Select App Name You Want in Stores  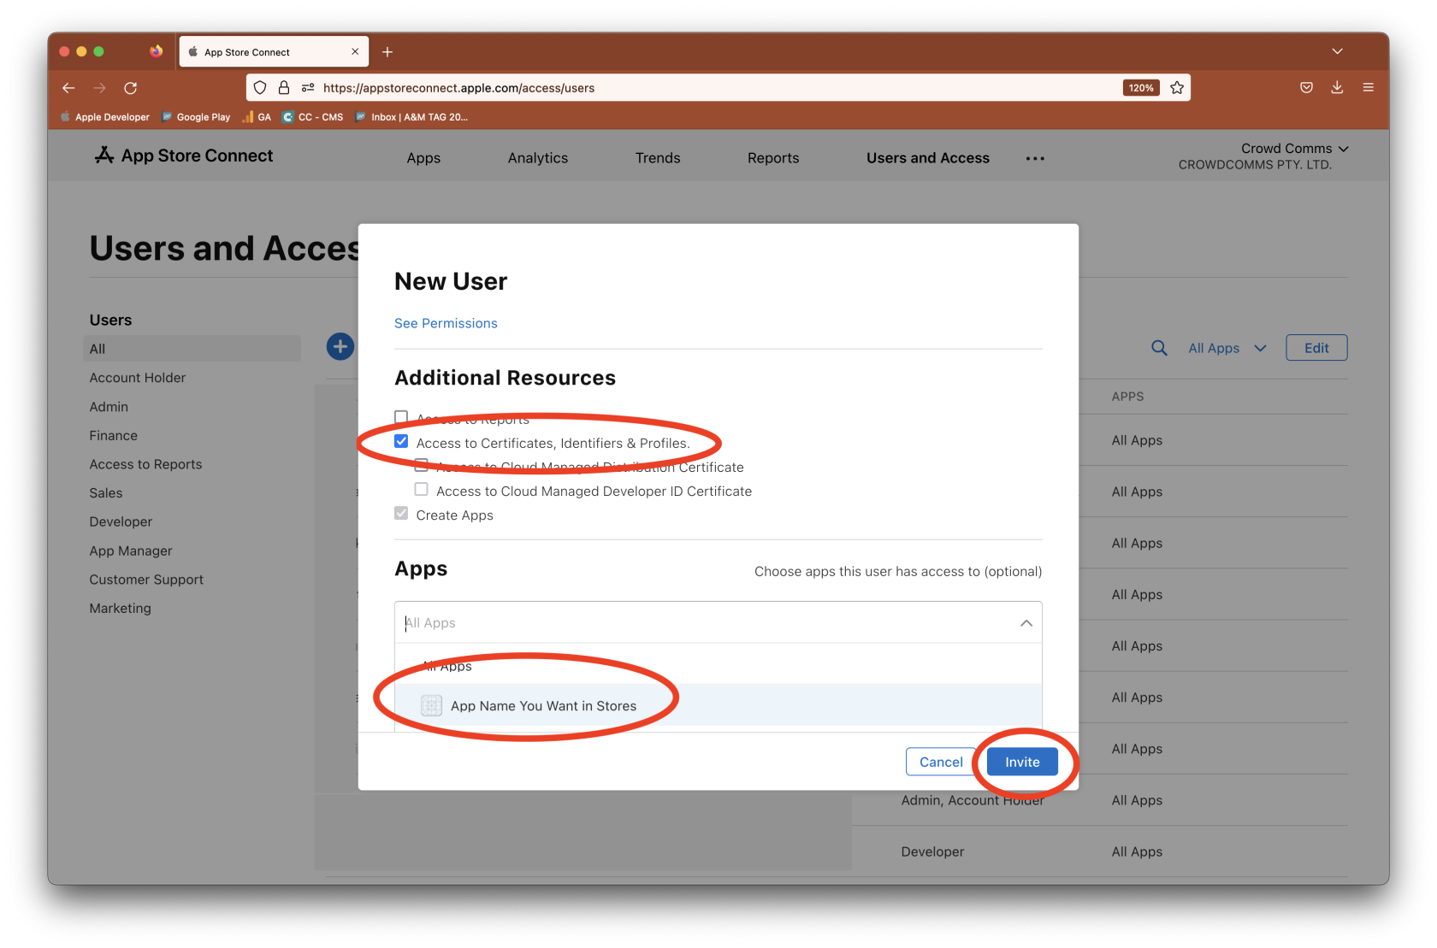tap(543, 706)
